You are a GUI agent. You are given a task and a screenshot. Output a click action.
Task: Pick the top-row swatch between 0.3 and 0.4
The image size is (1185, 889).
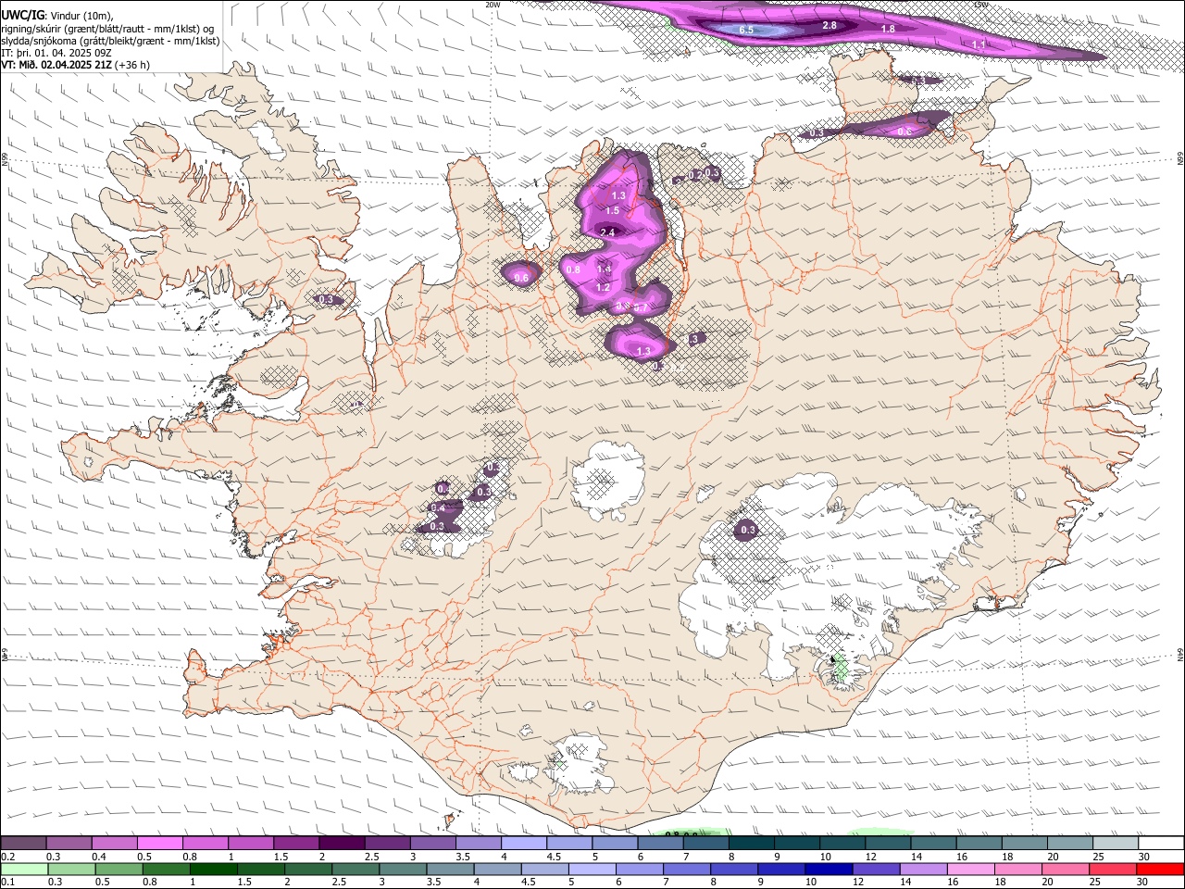[x=69, y=843]
